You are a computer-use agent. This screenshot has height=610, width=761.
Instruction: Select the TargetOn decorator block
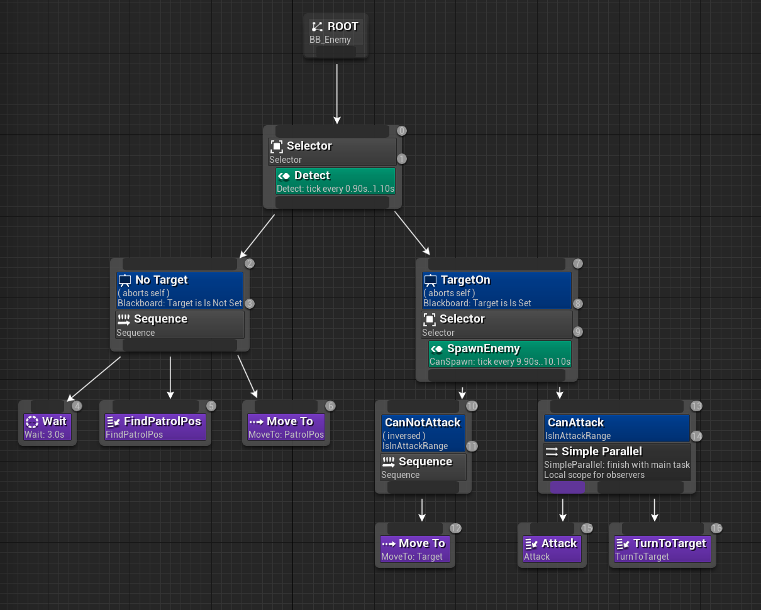click(497, 291)
